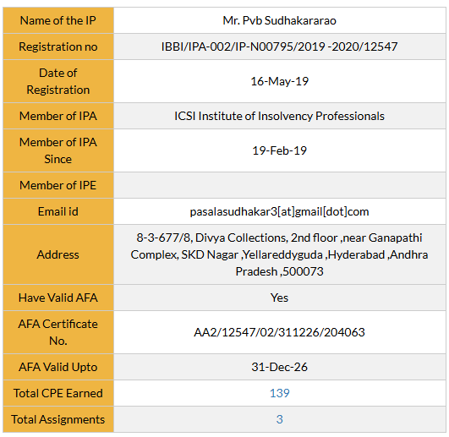Click the registration number IBBI/IPA-002 value
Viewport: 449px width, 437px height.
pyautogui.click(x=279, y=46)
